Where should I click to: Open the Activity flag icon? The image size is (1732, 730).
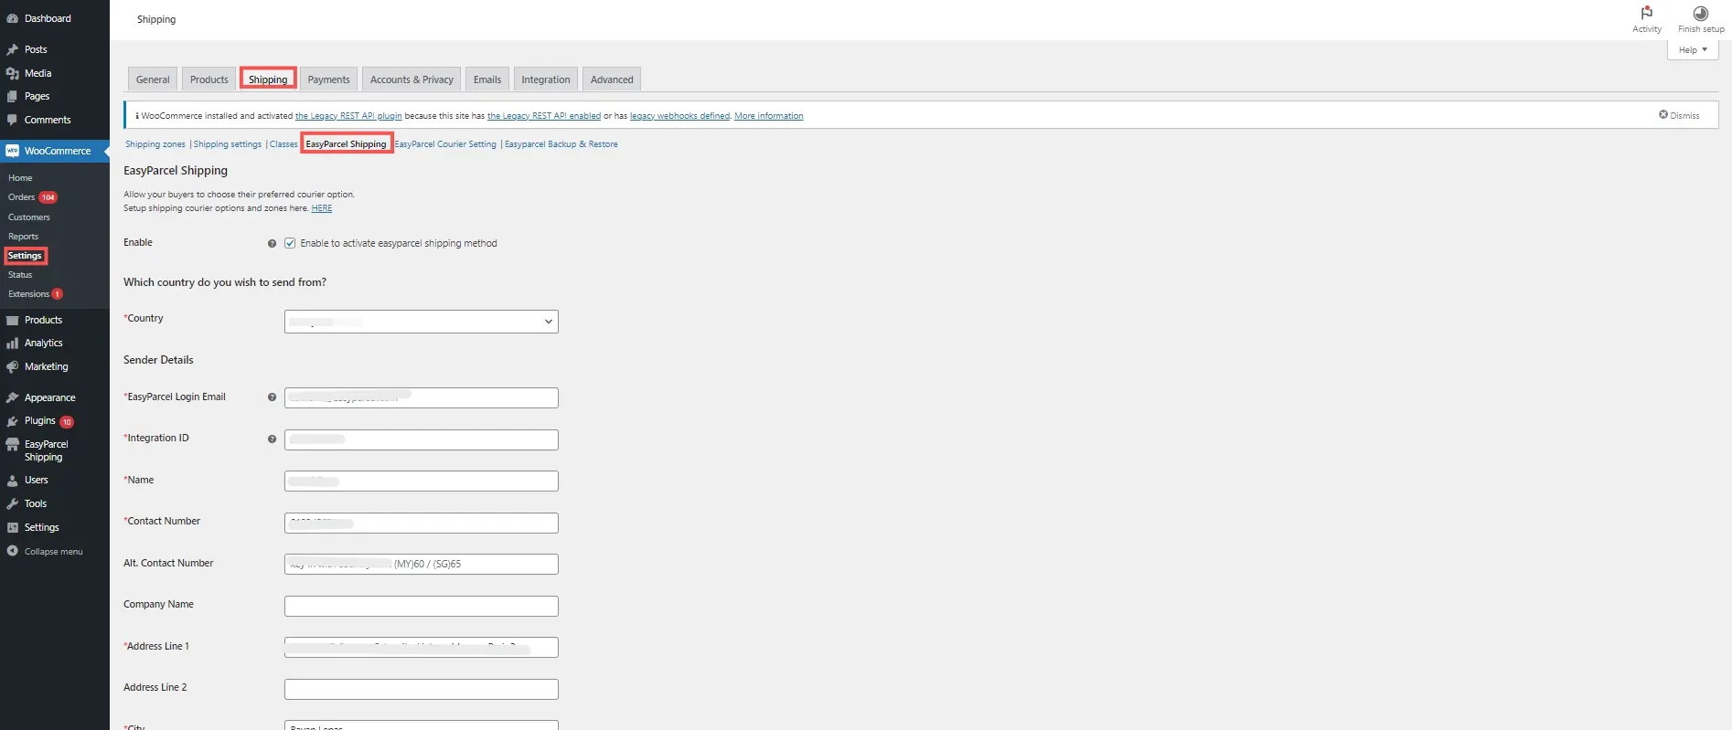click(1647, 13)
